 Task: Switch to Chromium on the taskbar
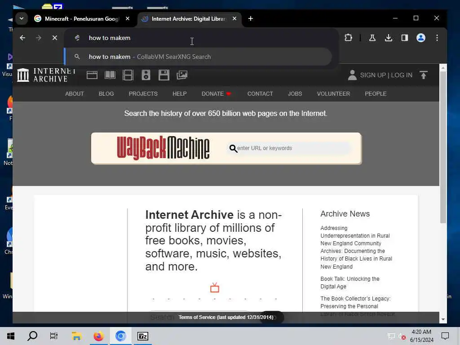click(x=120, y=336)
